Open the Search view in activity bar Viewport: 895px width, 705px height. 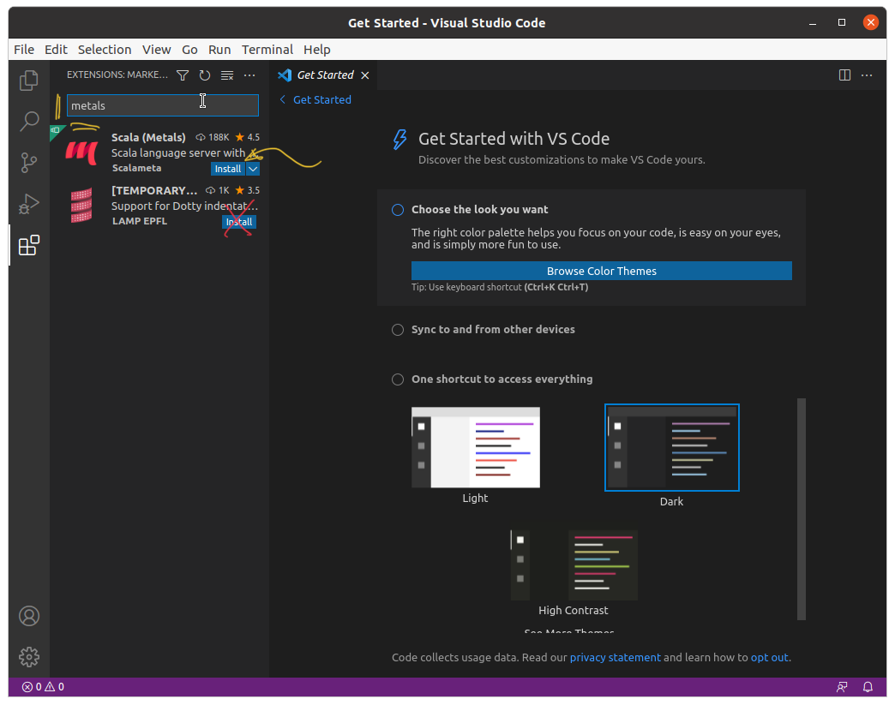click(x=29, y=122)
